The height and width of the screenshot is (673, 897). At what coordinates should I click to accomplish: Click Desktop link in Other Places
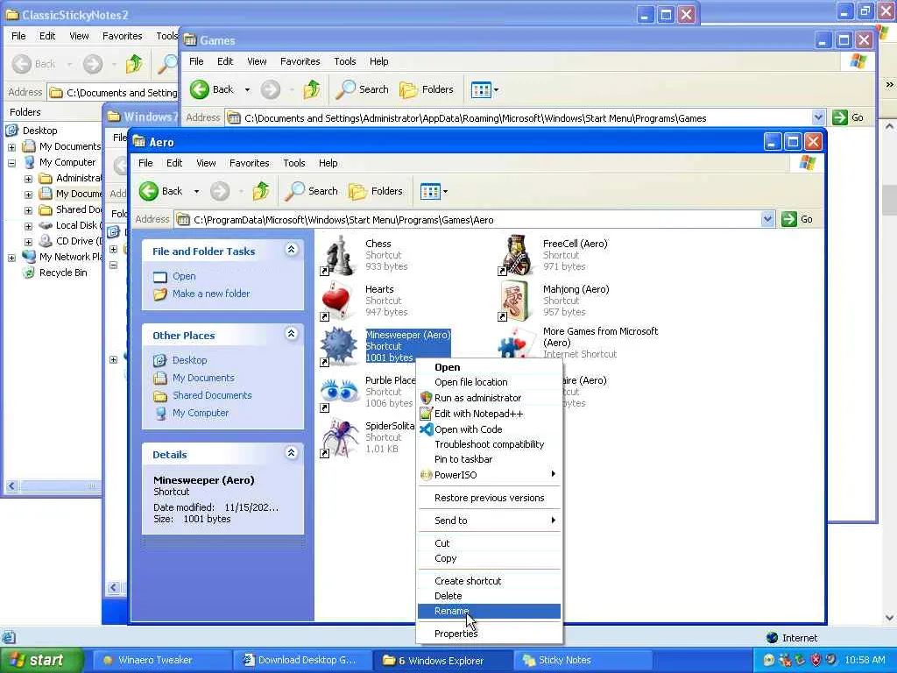pyautogui.click(x=189, y=360)
